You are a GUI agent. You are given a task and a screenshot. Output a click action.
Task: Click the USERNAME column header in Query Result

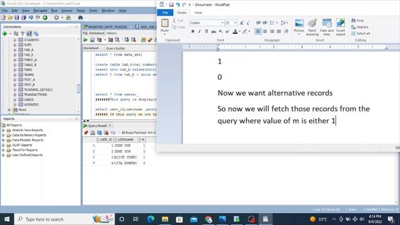click(126, 140)
